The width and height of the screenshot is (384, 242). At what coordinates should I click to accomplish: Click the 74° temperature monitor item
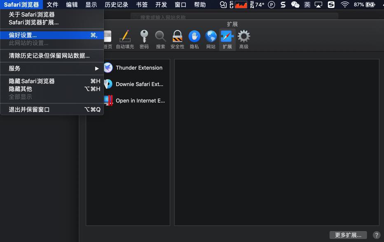[258, 5]
